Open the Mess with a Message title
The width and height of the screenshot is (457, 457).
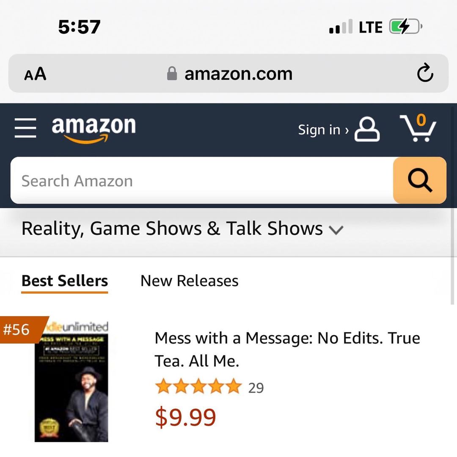pyautogui.click(x=287, y=350)
